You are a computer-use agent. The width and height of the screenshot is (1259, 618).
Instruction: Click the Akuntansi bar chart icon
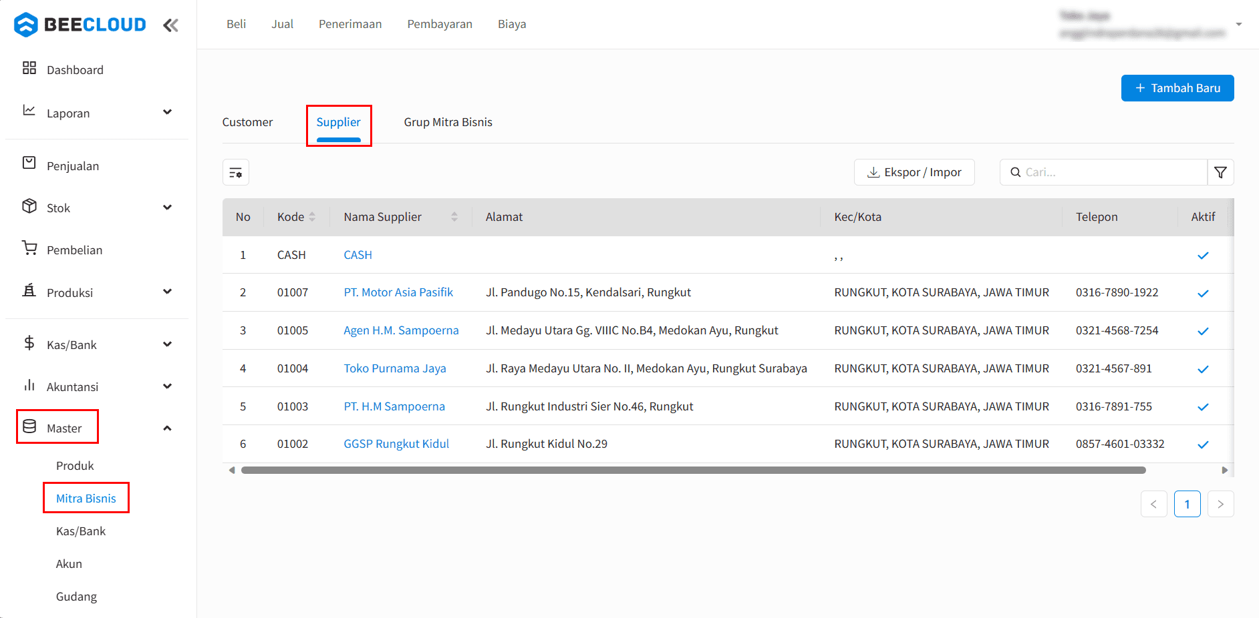tap(29, 385)
